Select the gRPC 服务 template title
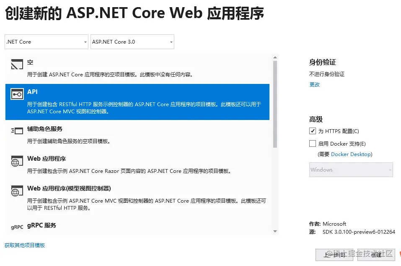Screen dimensions: 401x266 41,225
